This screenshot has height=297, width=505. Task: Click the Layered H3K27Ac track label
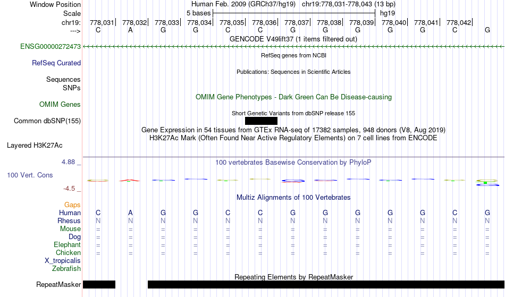(35, 146)
